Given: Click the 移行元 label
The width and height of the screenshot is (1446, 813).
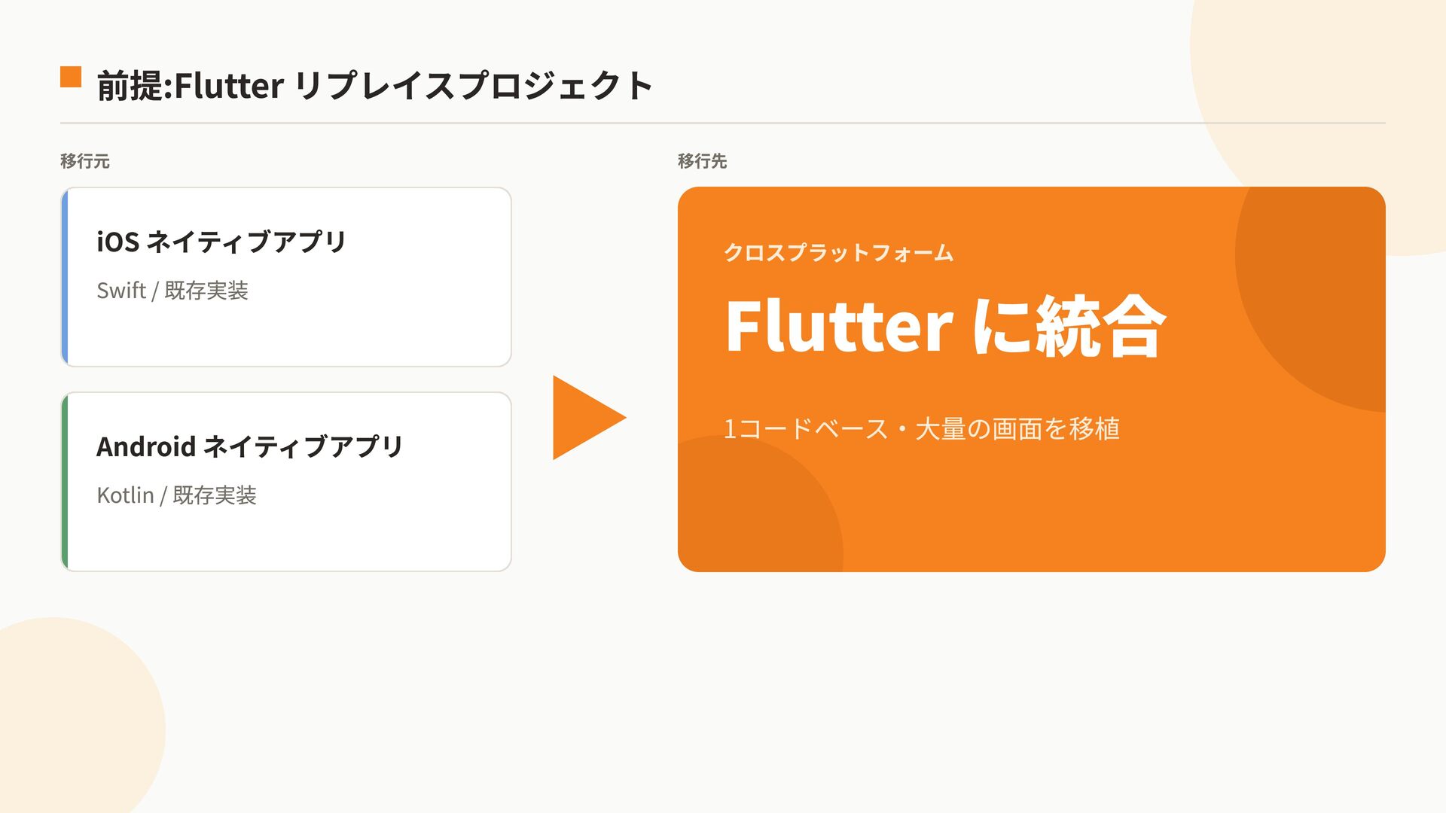Looking at the screenshot, I should 85,161.
